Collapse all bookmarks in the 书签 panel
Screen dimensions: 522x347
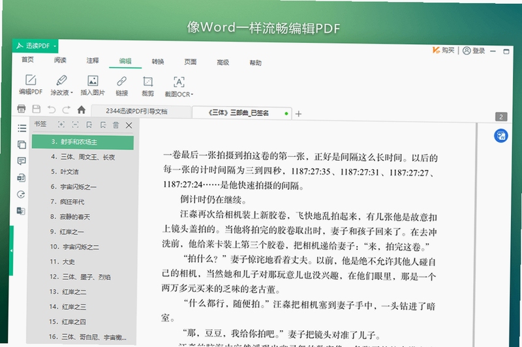coord(75,124)
